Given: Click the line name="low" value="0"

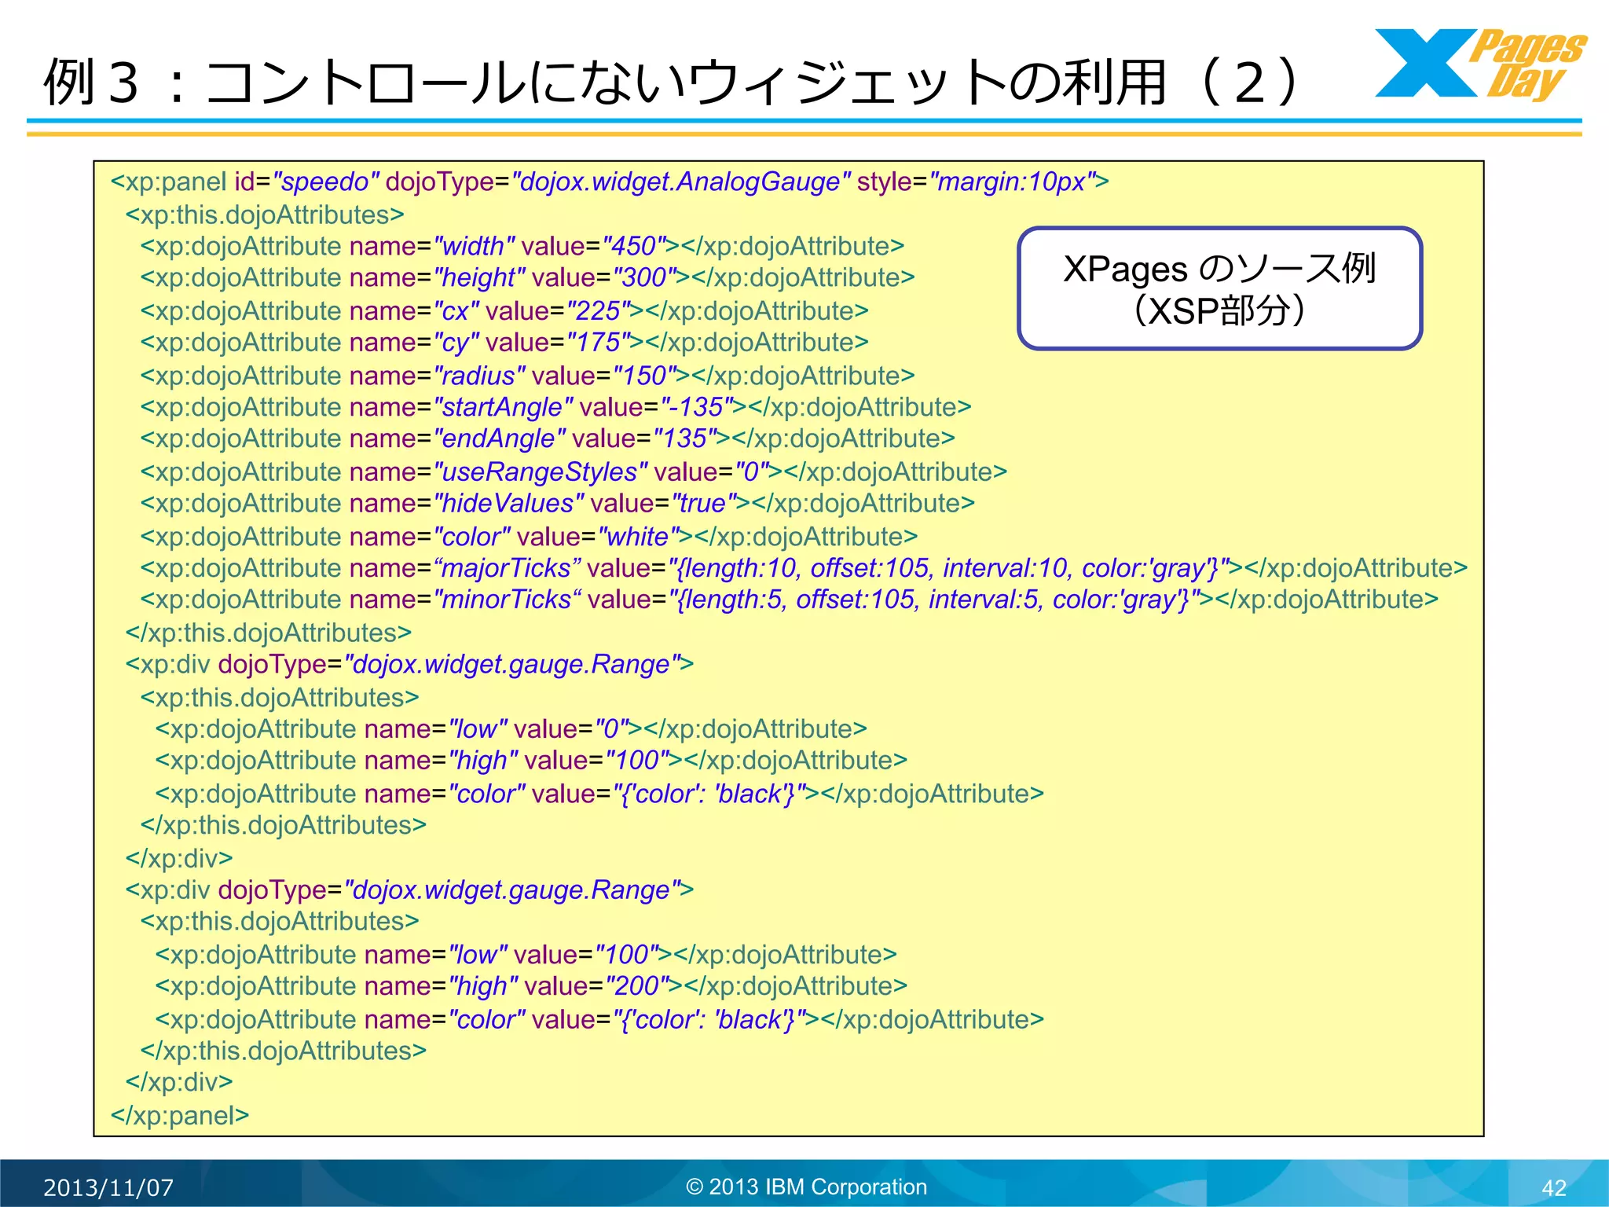Looking at the screenshot, I should click(511, 729).
